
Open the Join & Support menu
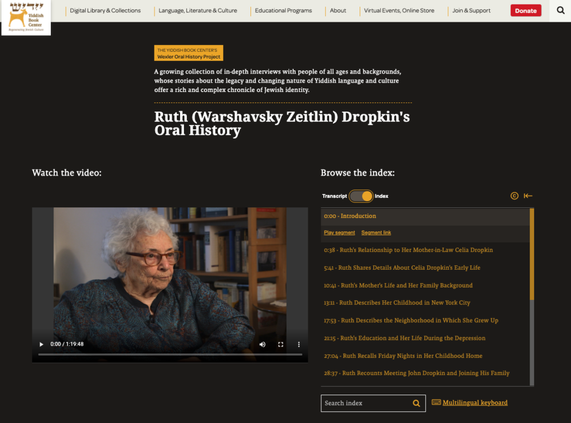(x=471, y=11)
